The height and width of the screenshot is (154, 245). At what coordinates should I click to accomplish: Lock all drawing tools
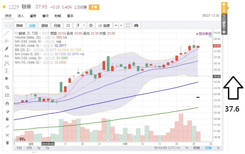(7, 119)
